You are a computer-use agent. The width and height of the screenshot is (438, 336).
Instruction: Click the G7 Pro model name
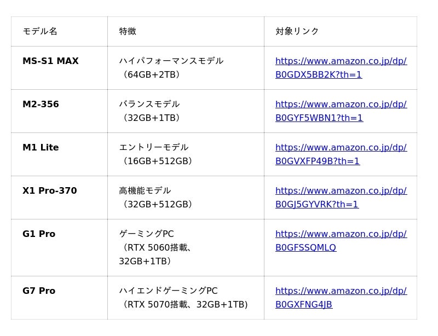(x=39, y=291)
